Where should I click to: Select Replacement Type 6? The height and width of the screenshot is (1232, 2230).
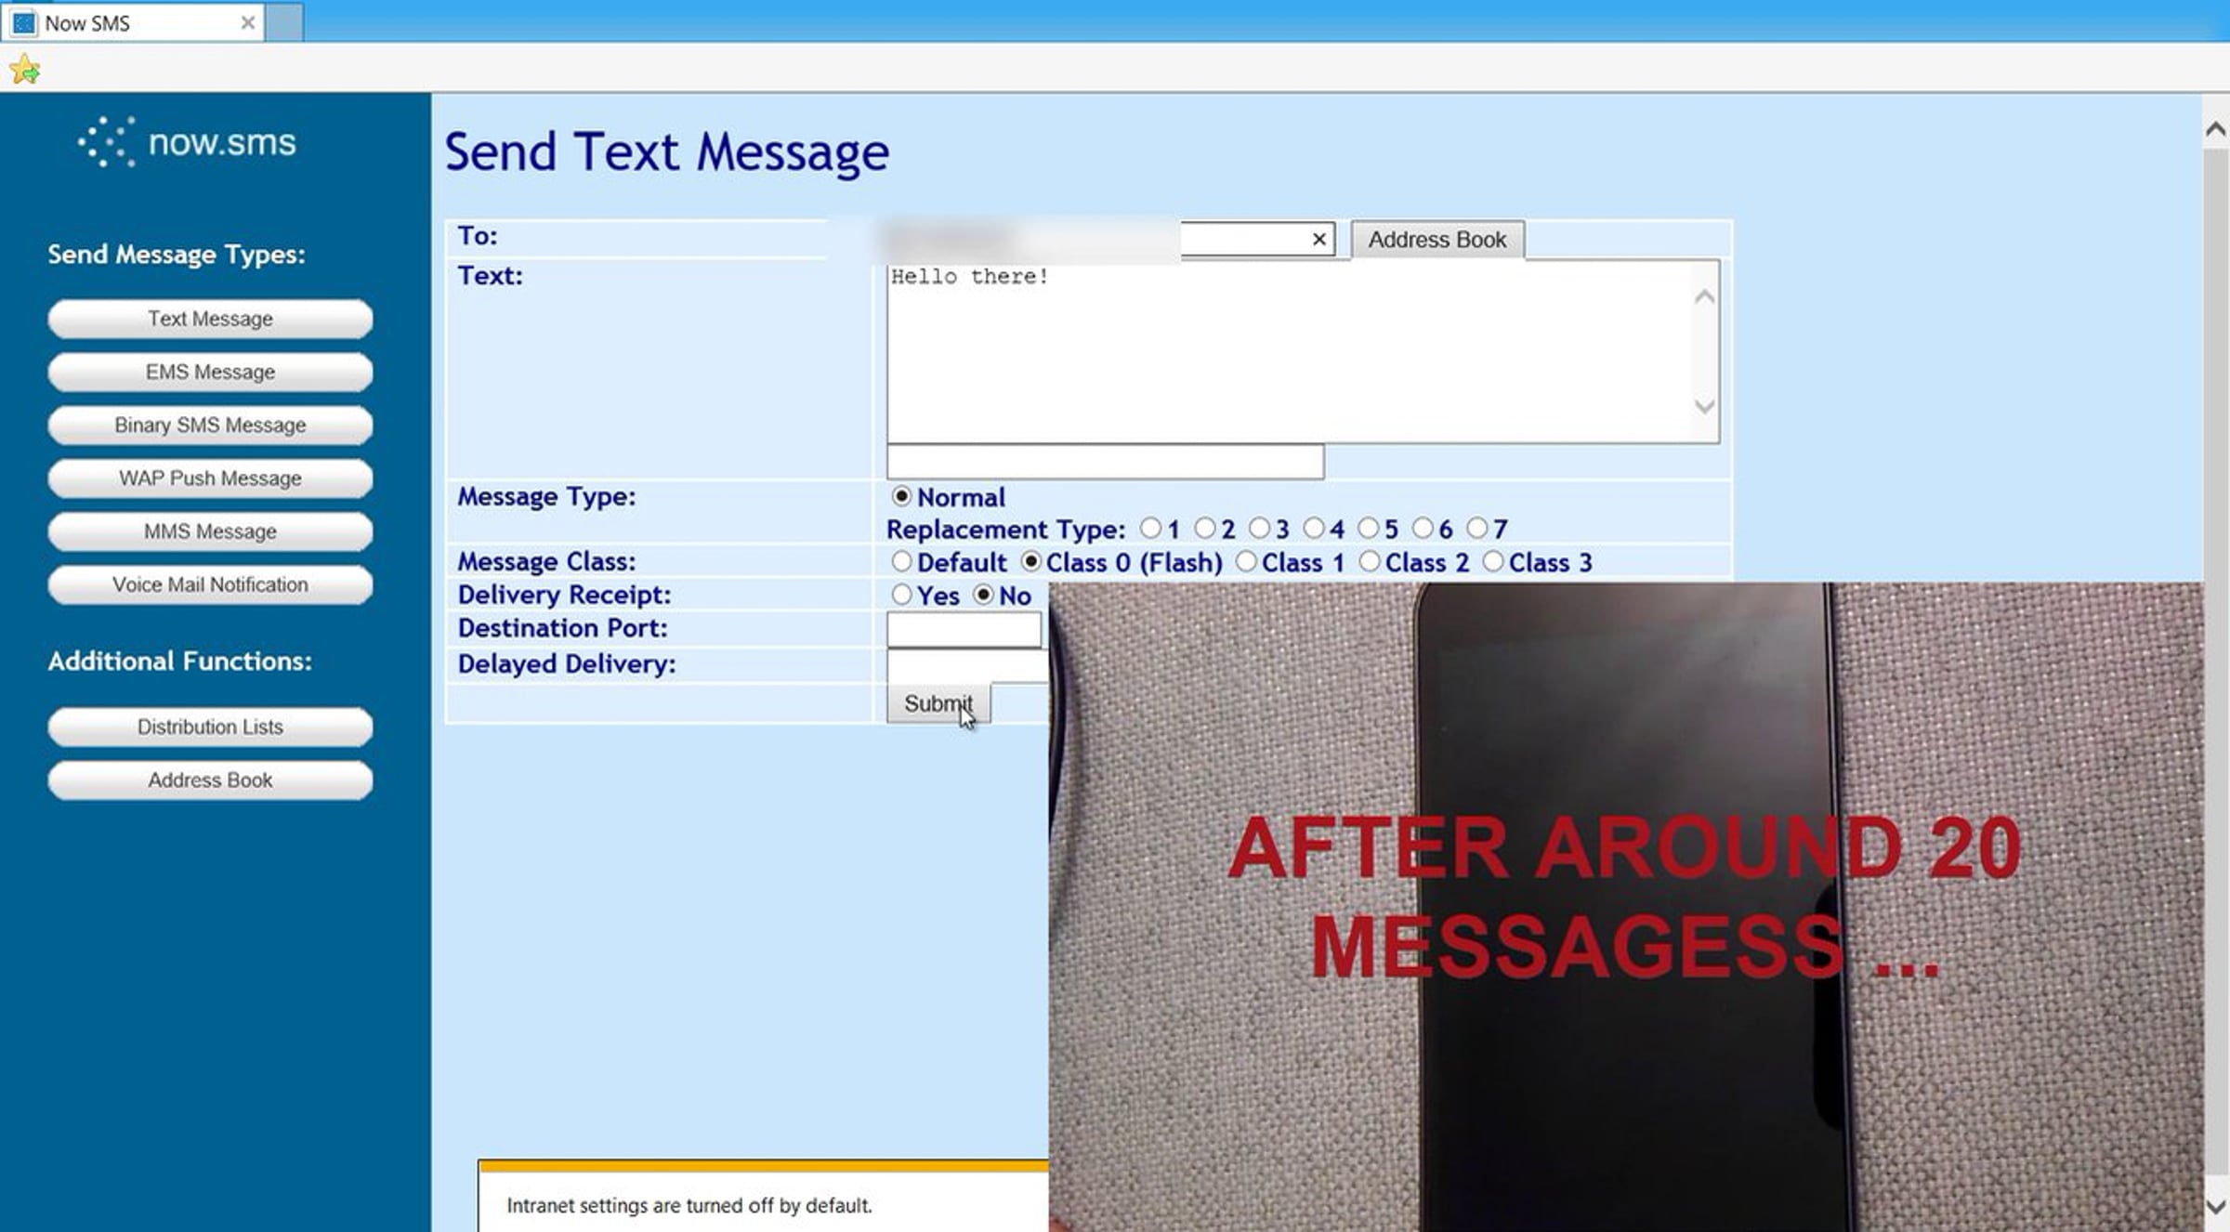tap(1423, 528)
